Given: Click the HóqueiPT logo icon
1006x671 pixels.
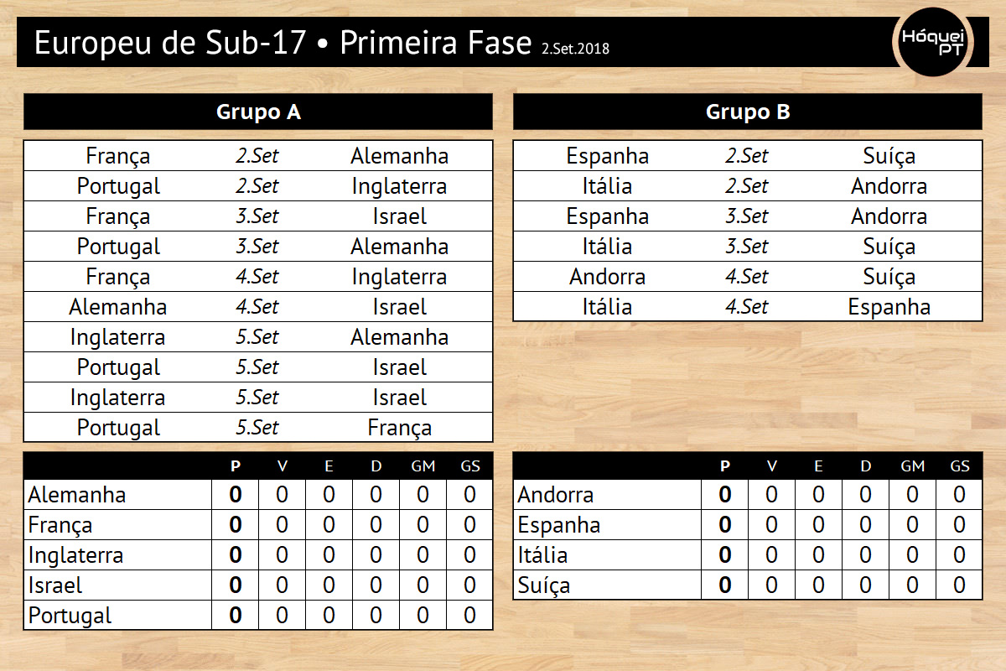Looking at the screenshot, I should 933,42.
